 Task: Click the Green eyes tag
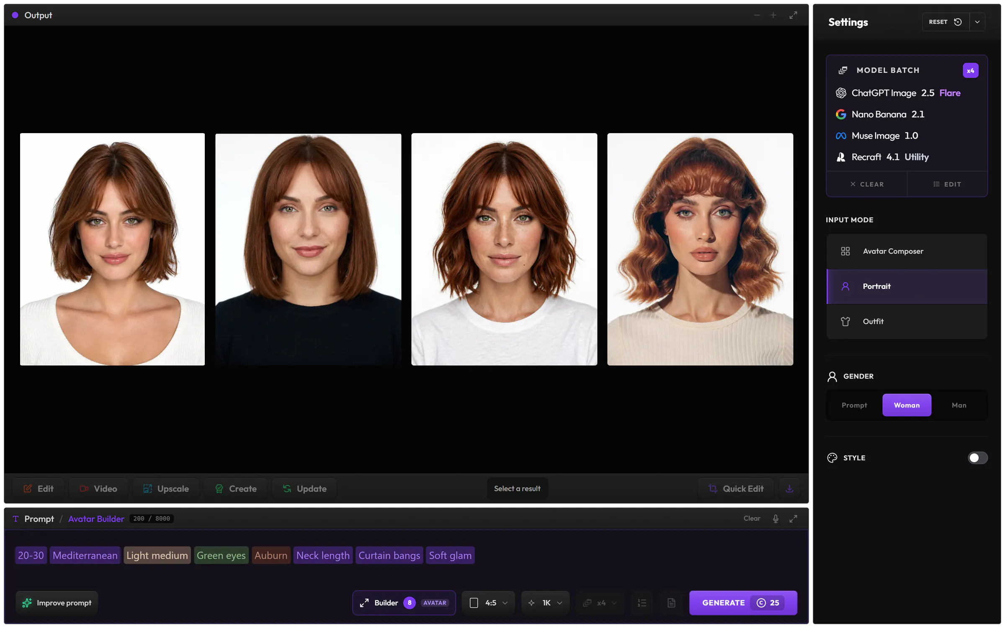click(x=221, y=556)
